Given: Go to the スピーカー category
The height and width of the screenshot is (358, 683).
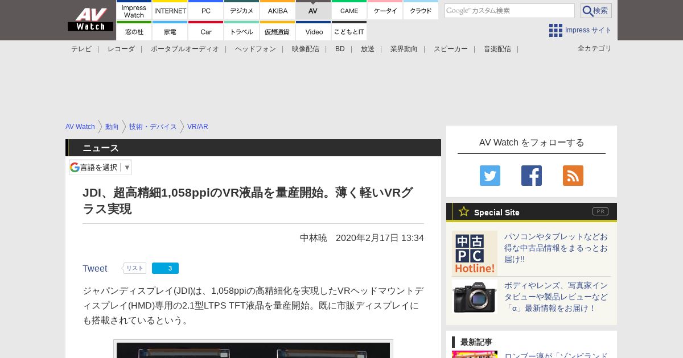Looking at the screenshot, I should [x=451, y=49].
